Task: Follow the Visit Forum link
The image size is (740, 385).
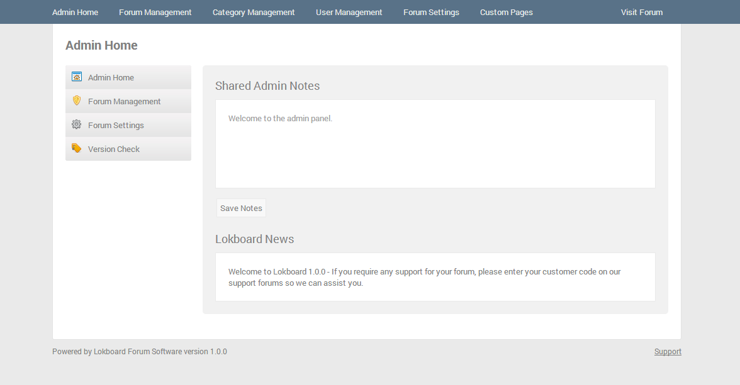Action: (x=642, y=13)
